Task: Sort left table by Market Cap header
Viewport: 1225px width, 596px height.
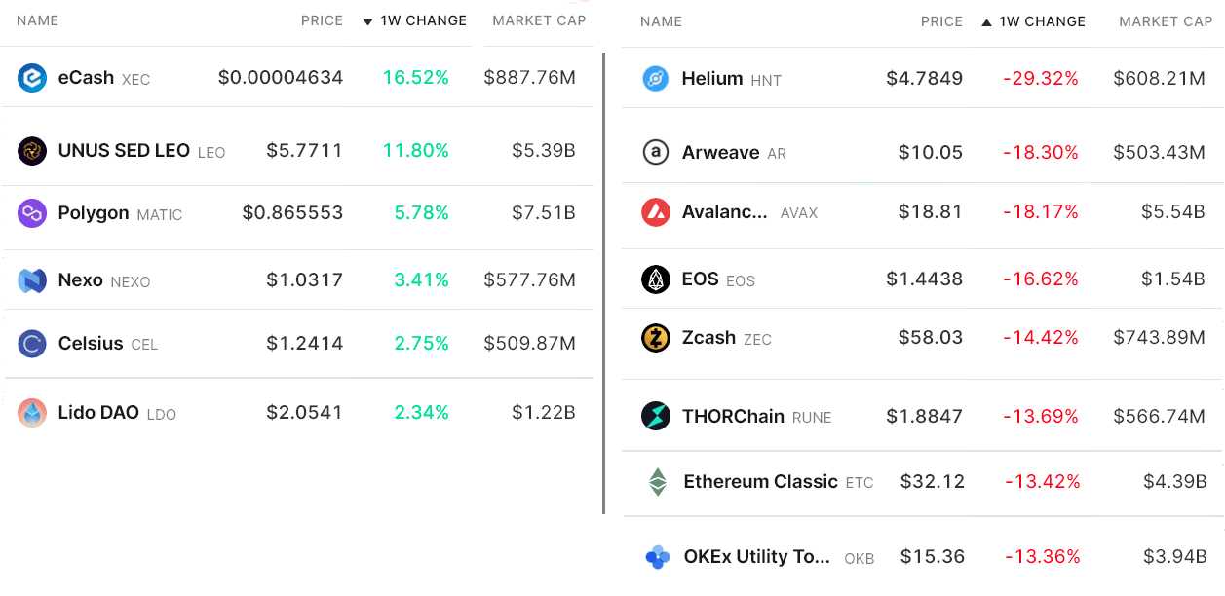Action: pos(539,20)
